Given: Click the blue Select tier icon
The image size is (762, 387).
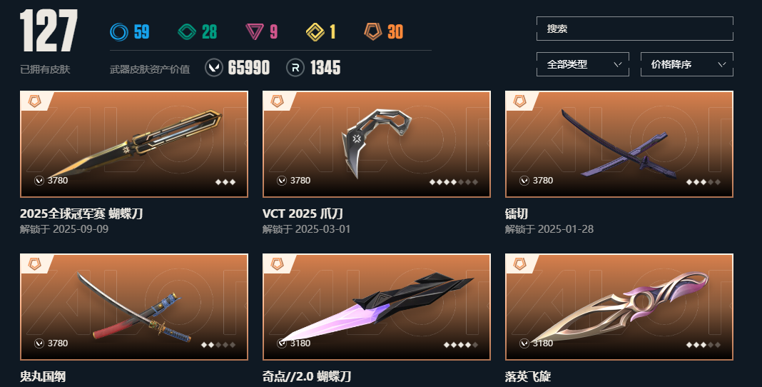Looking at the screenshot, I should click(x=119, y=32).
